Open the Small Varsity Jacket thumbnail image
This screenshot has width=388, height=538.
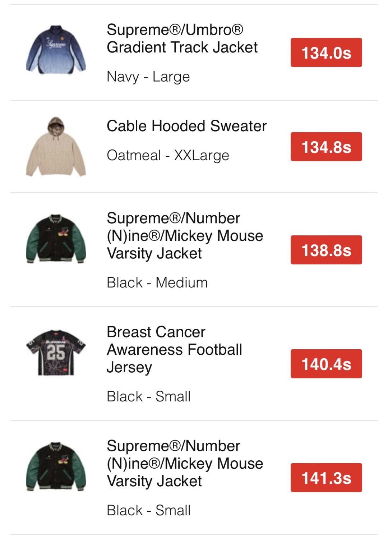[56, 466]
